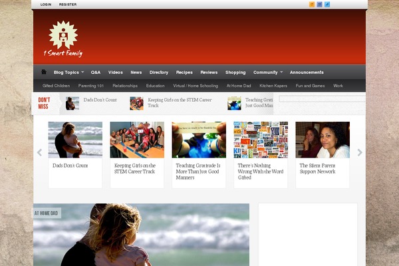This screenshot has width=399, height=266.
Task: Select the Work category
Action: pyautogui.click(x=338, y=86)
